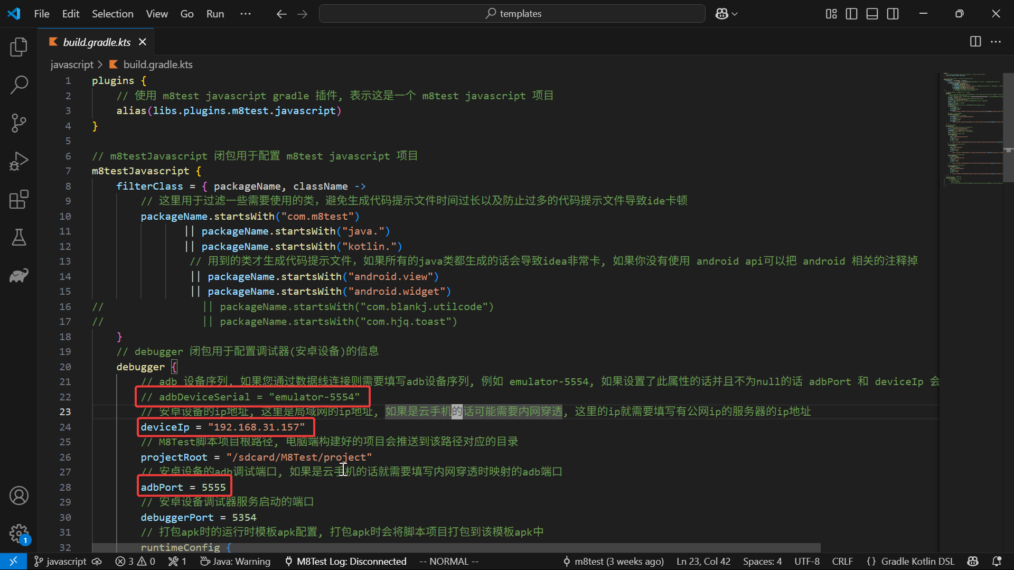Toggle the Secondary Side Bar layout button
This screenshot has height=570, width=1014.
[893, 14]
